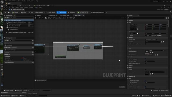Collapse the Components variable category
Image resolution: width=172 pixels, height=97 pixels.
point(5,56)
